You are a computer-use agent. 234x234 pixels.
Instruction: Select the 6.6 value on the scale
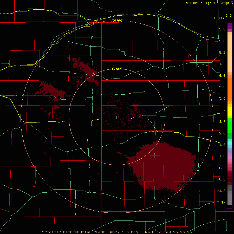[222, 75]
